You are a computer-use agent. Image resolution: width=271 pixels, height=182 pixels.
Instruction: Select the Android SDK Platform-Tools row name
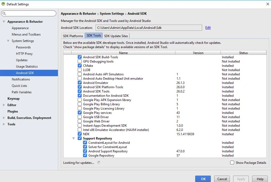pos(103,87)
